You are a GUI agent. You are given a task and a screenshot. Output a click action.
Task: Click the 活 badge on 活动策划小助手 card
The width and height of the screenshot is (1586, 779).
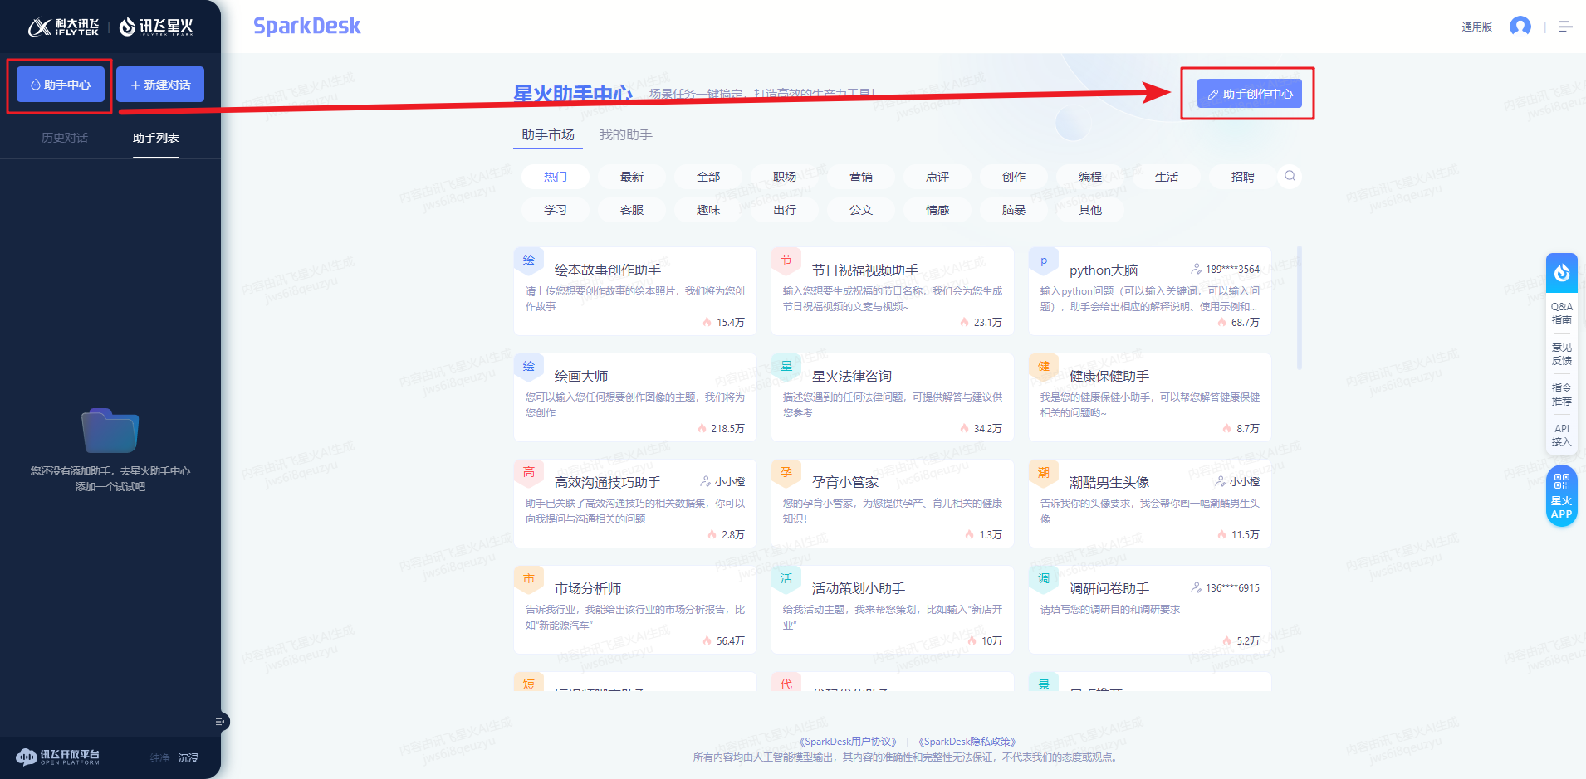(x=786, y=579)
